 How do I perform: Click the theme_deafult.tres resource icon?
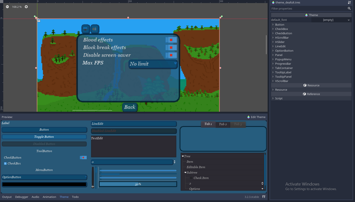pyautogui.click(x=273, y=2)
